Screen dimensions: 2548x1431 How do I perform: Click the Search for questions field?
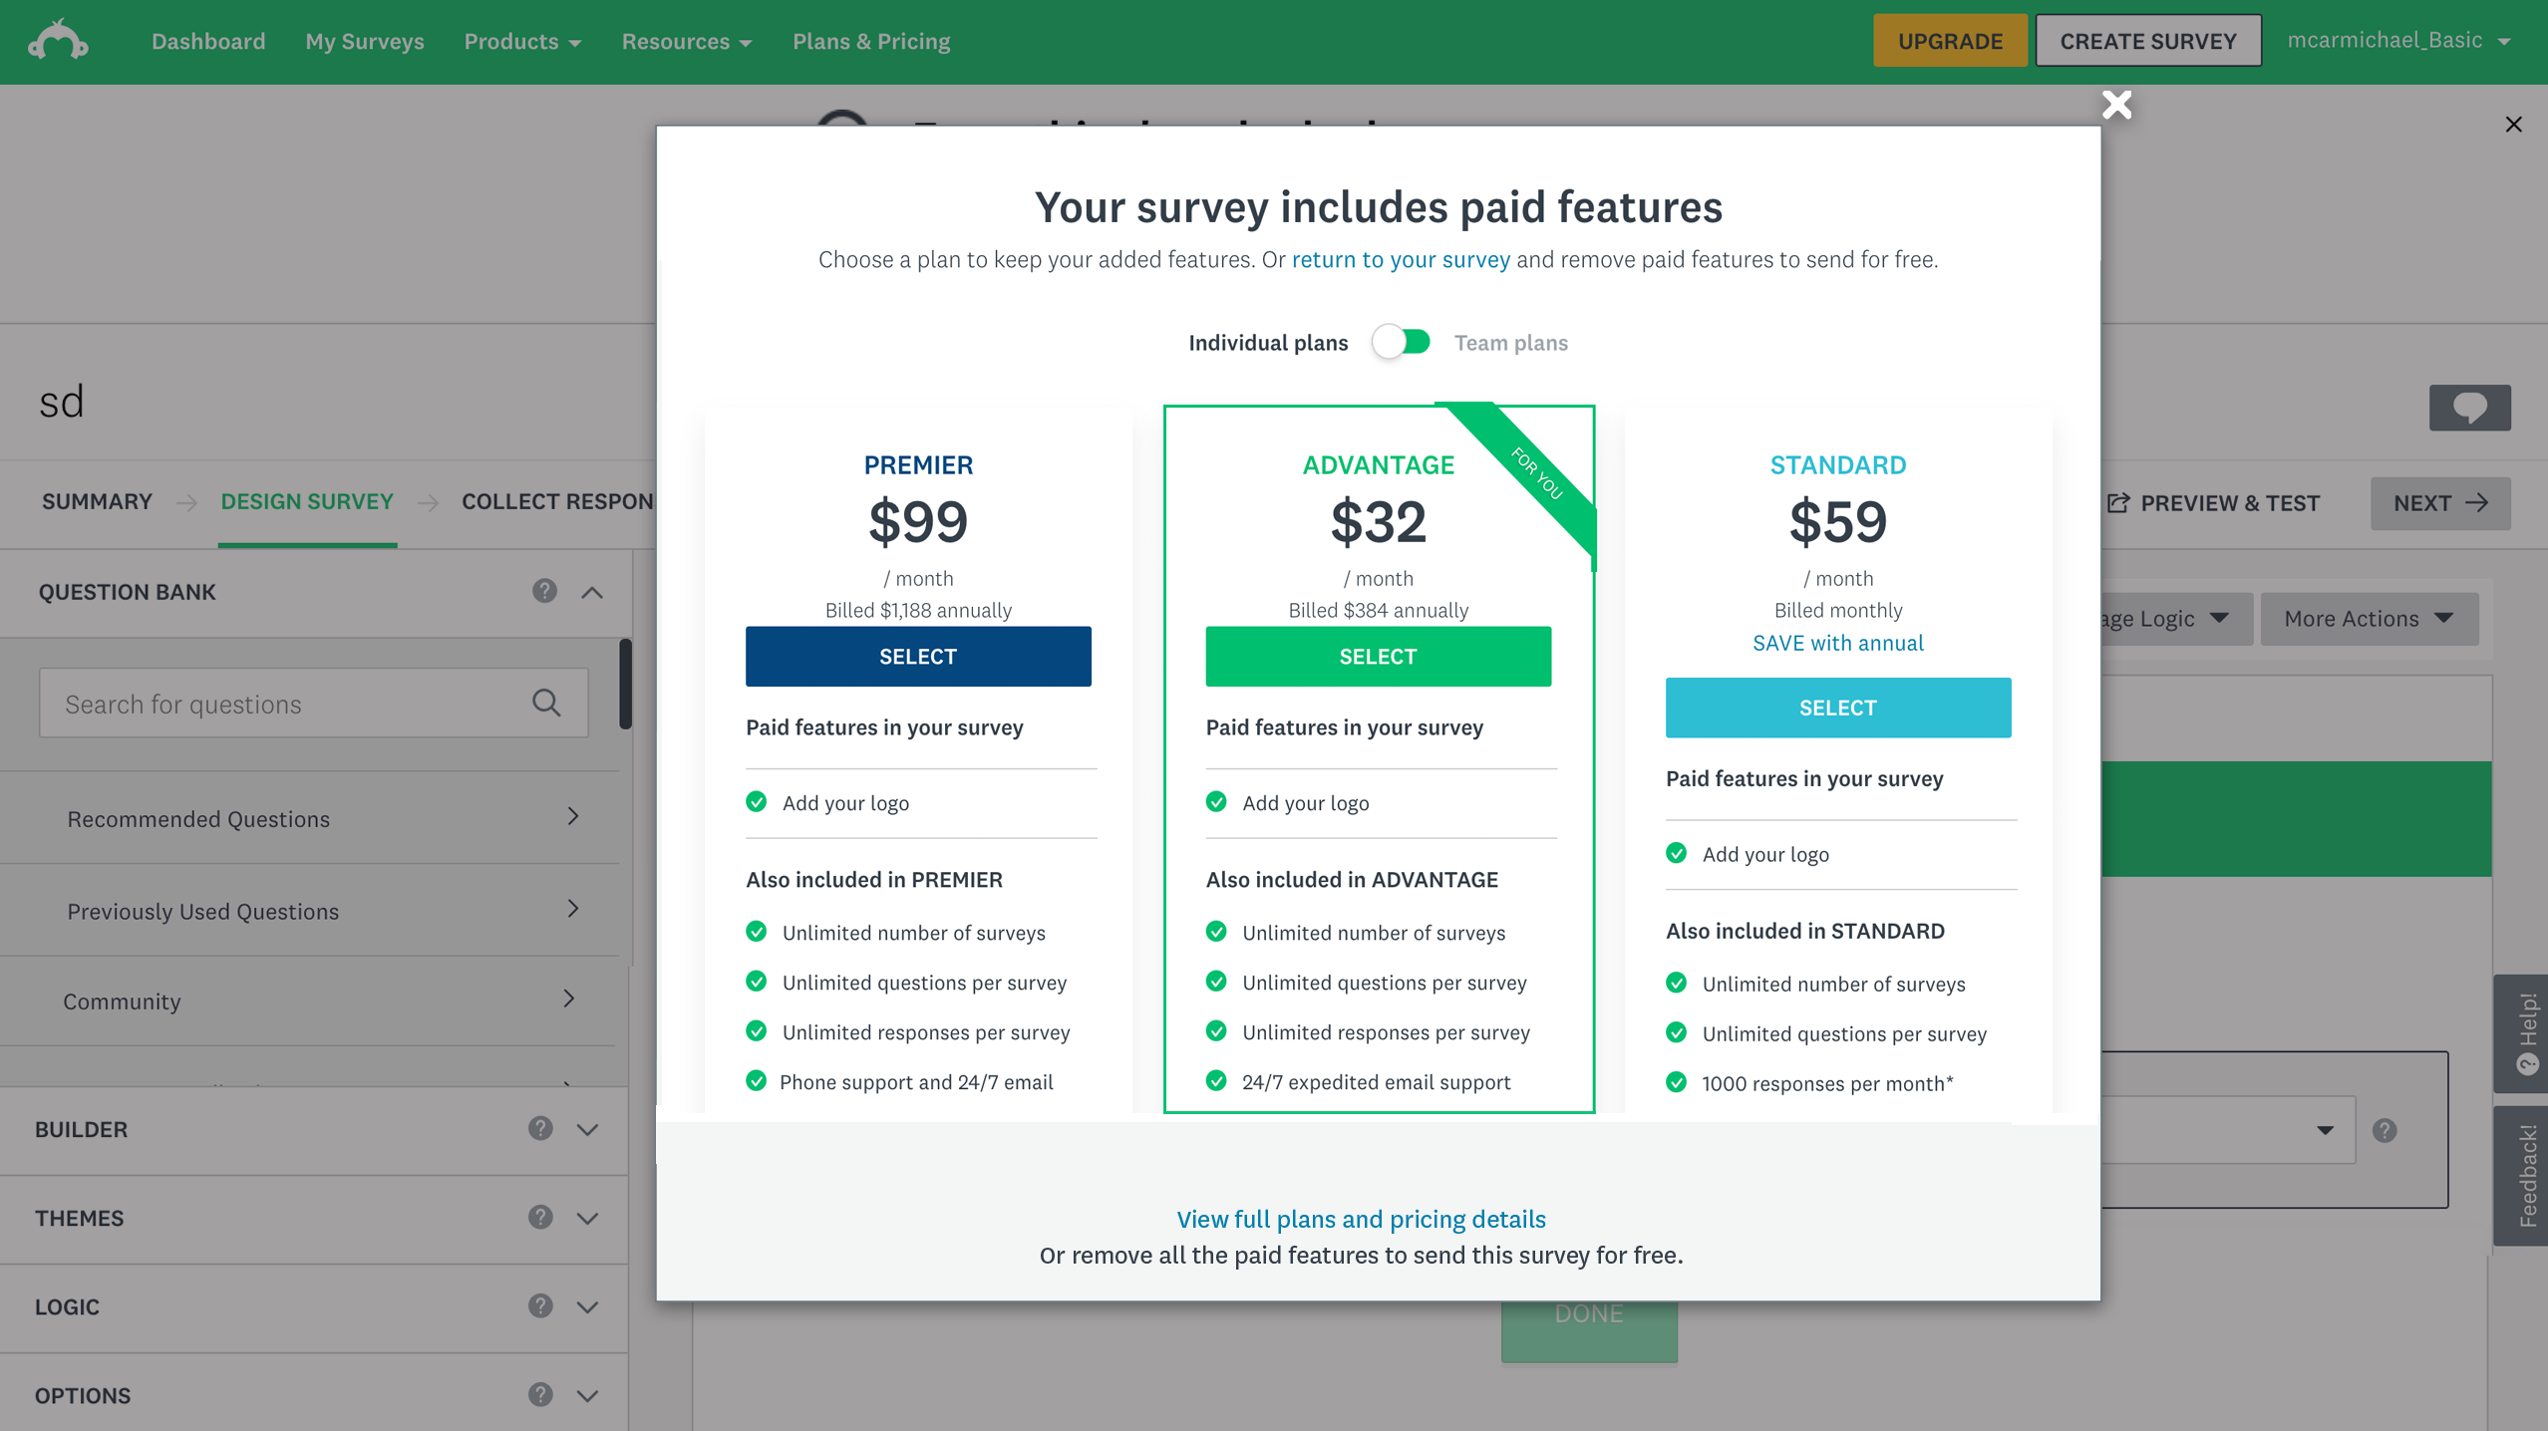tap(313, 703)
